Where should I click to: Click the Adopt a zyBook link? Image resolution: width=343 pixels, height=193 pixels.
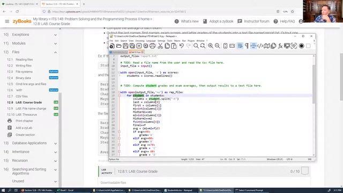[x=218, y=21]
